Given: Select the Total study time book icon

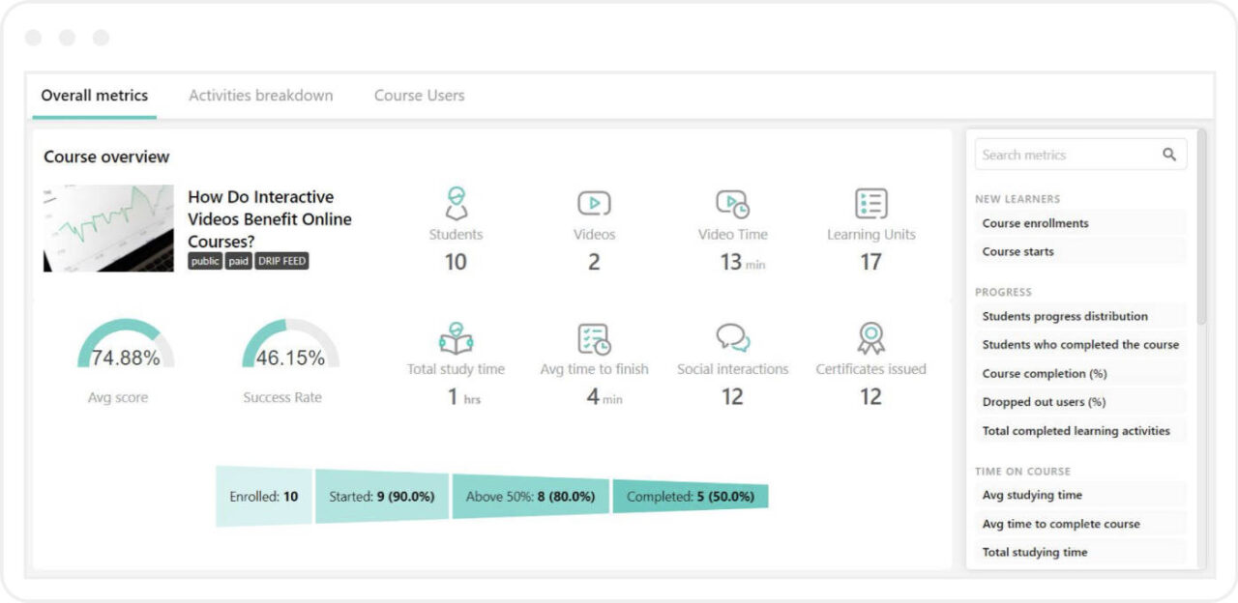Looking at the screenshot, I should pos(456,339).
